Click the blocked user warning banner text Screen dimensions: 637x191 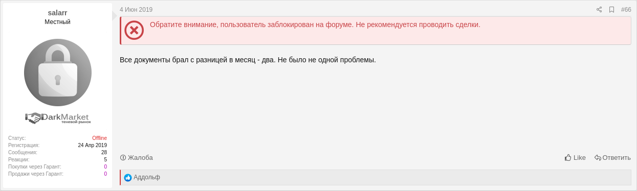[315, 25]
